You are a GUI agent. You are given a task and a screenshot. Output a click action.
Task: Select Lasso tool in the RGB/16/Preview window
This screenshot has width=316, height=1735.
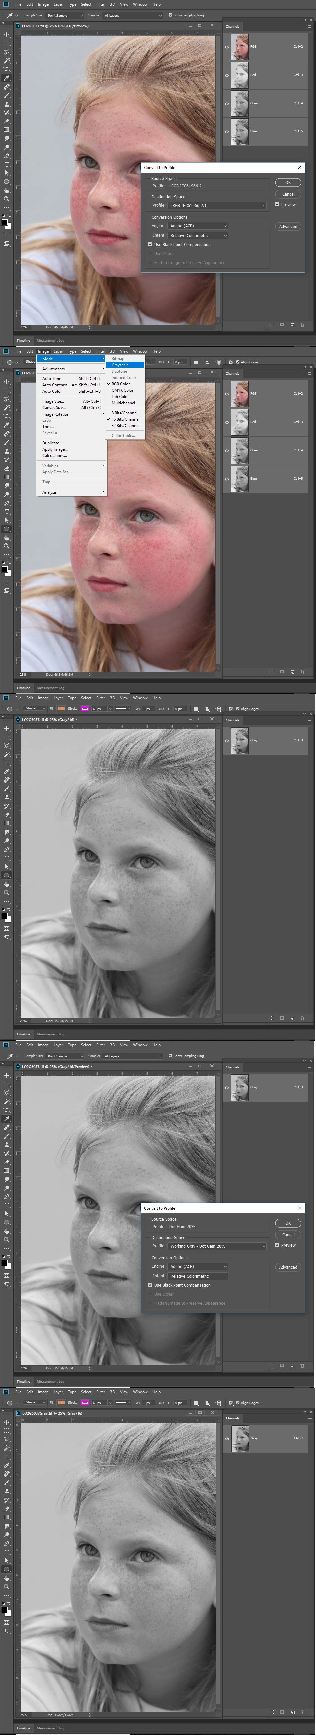pos(7,52)
